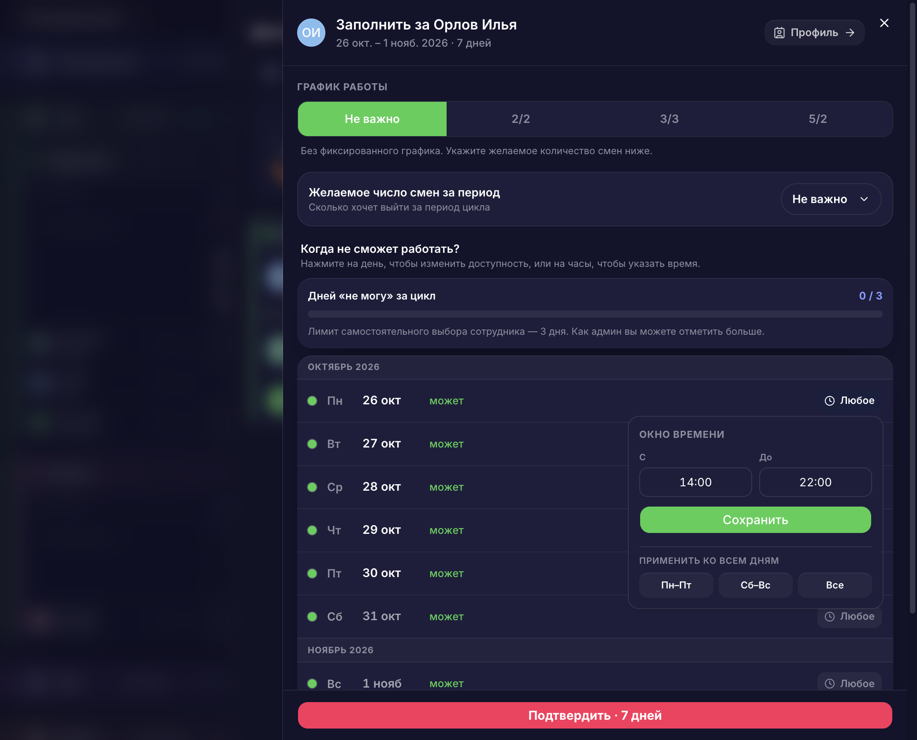Toggle green availability dot for Ср 28 окт
Image resolution: width=917 pixels, height=740 pixels.
coord(312,487)
